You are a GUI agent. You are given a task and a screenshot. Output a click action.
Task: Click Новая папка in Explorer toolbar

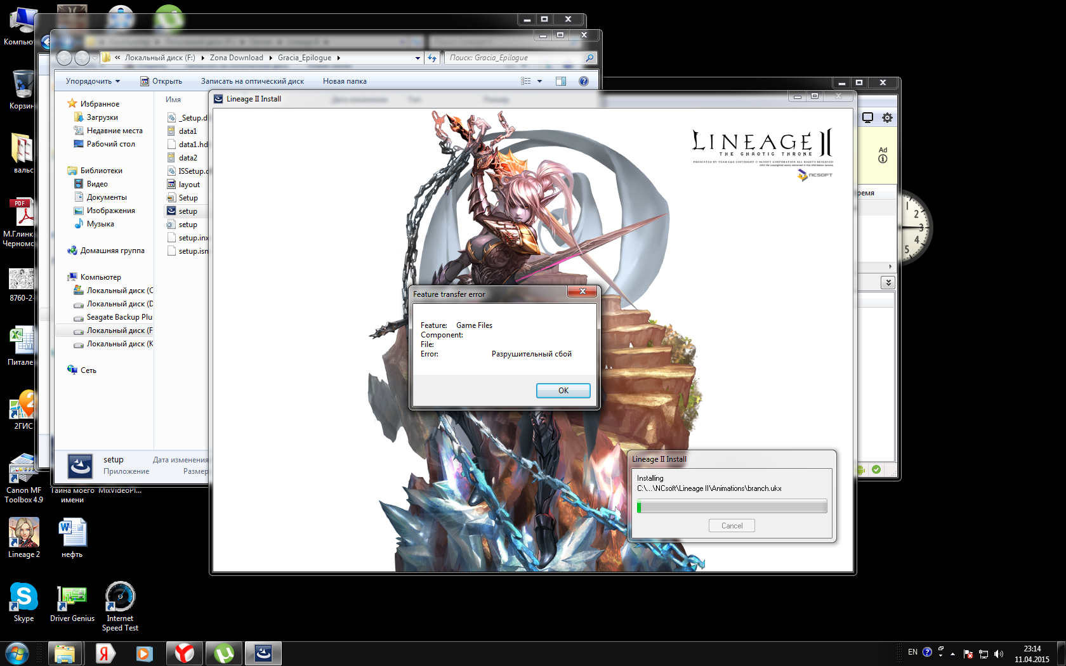coord(345,81)
